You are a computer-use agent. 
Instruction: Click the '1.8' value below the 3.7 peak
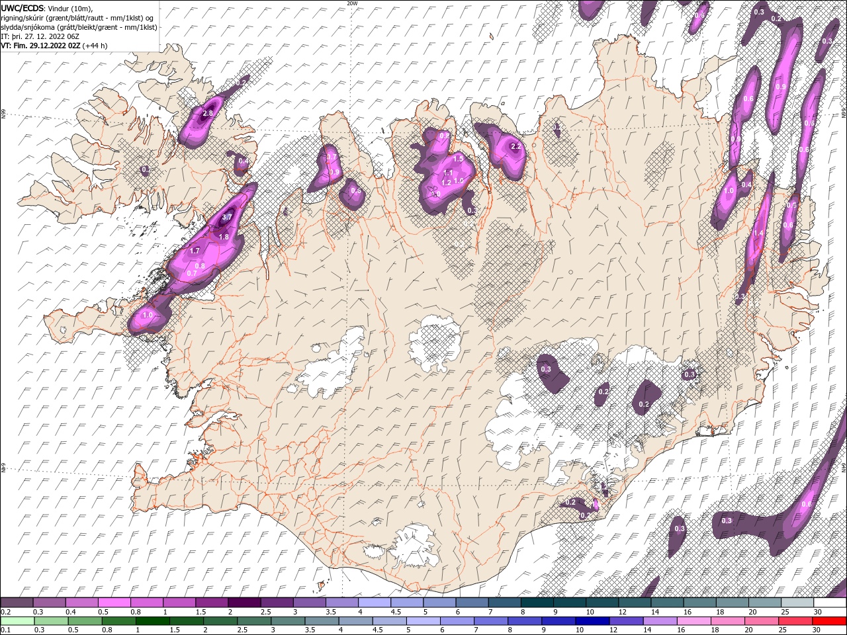click(224, 237)
